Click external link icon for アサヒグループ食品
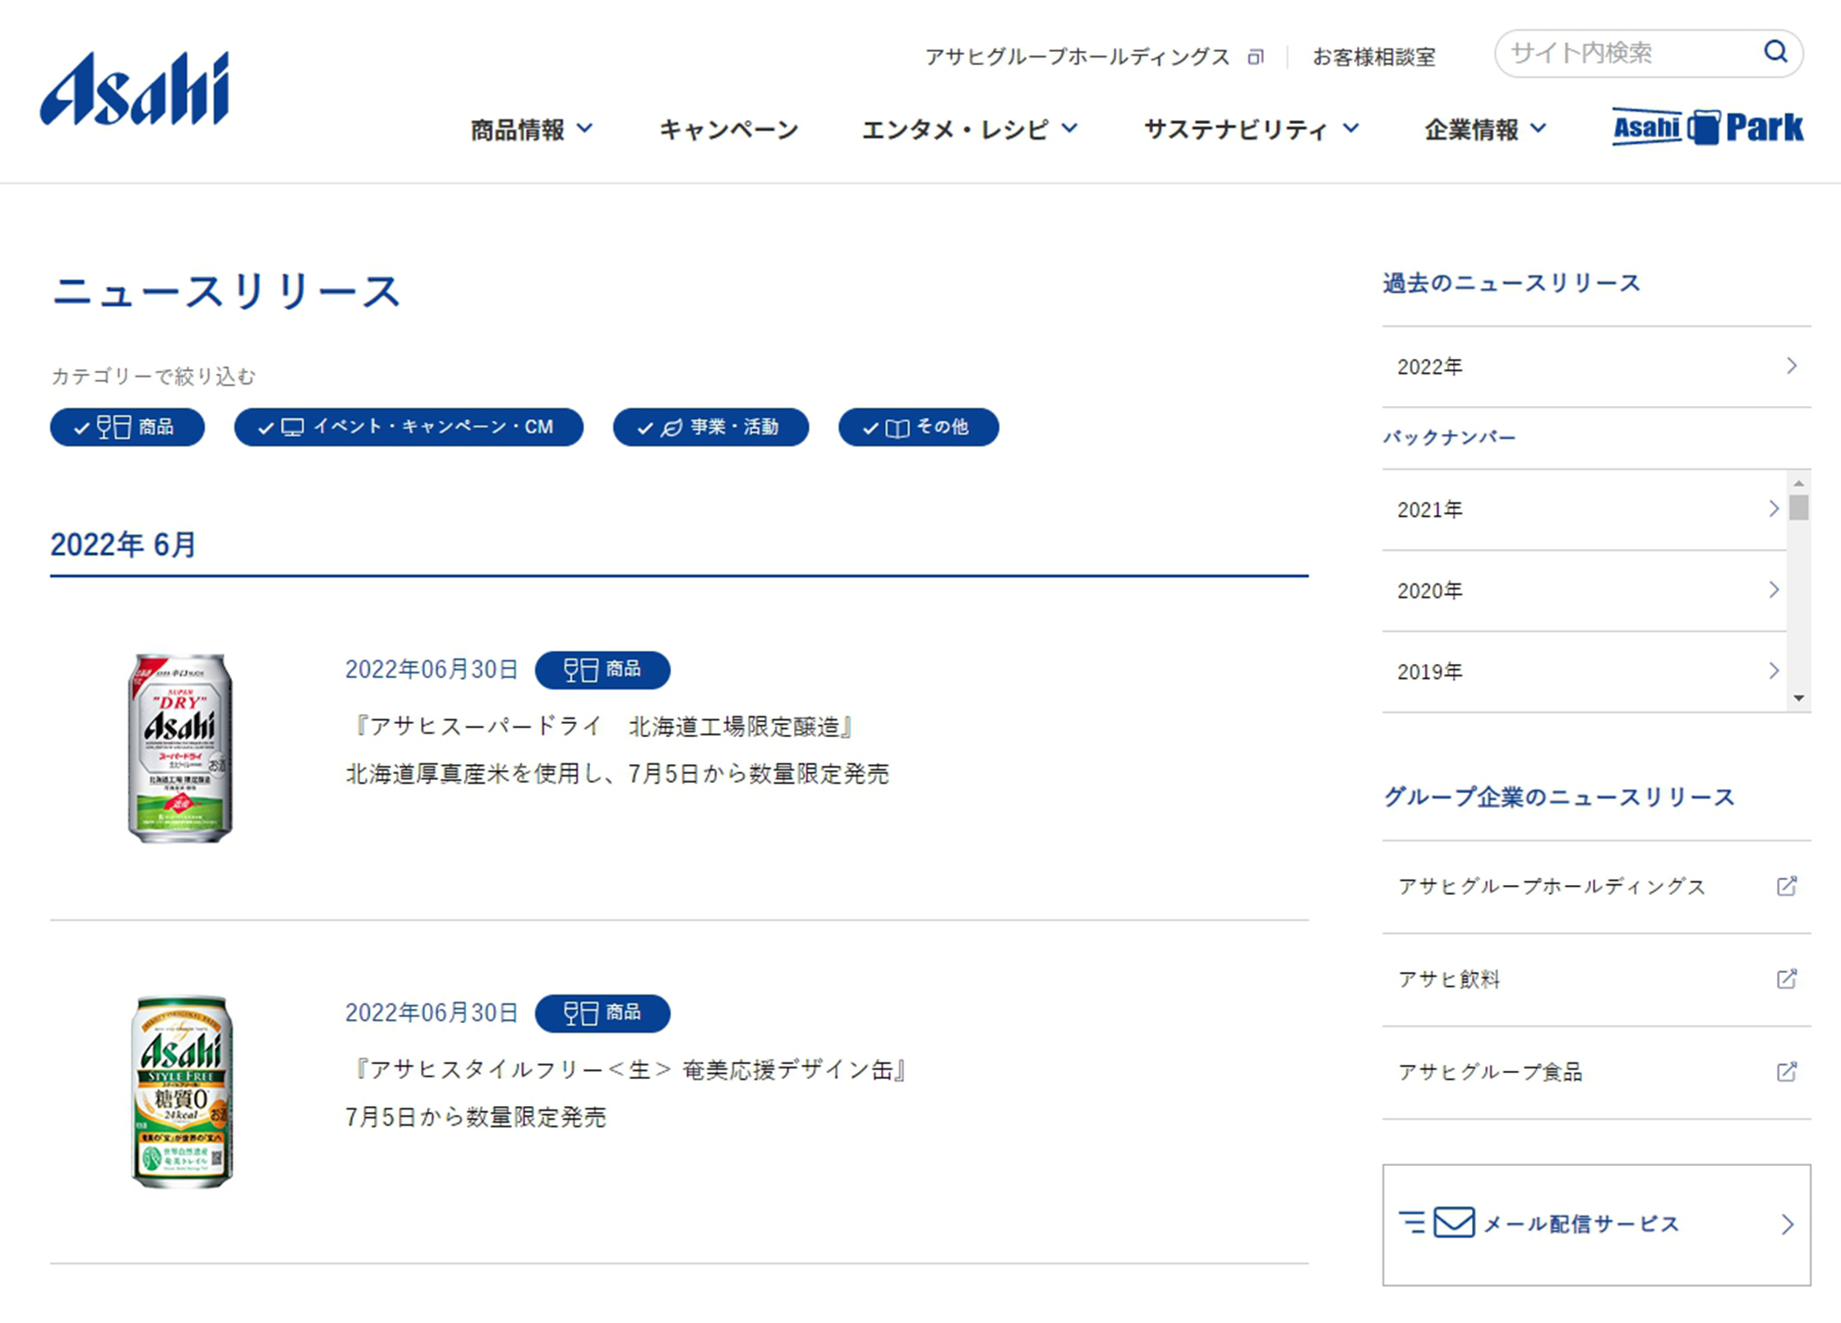Screen dimensions: 1841x1323 [1786, 1072]
